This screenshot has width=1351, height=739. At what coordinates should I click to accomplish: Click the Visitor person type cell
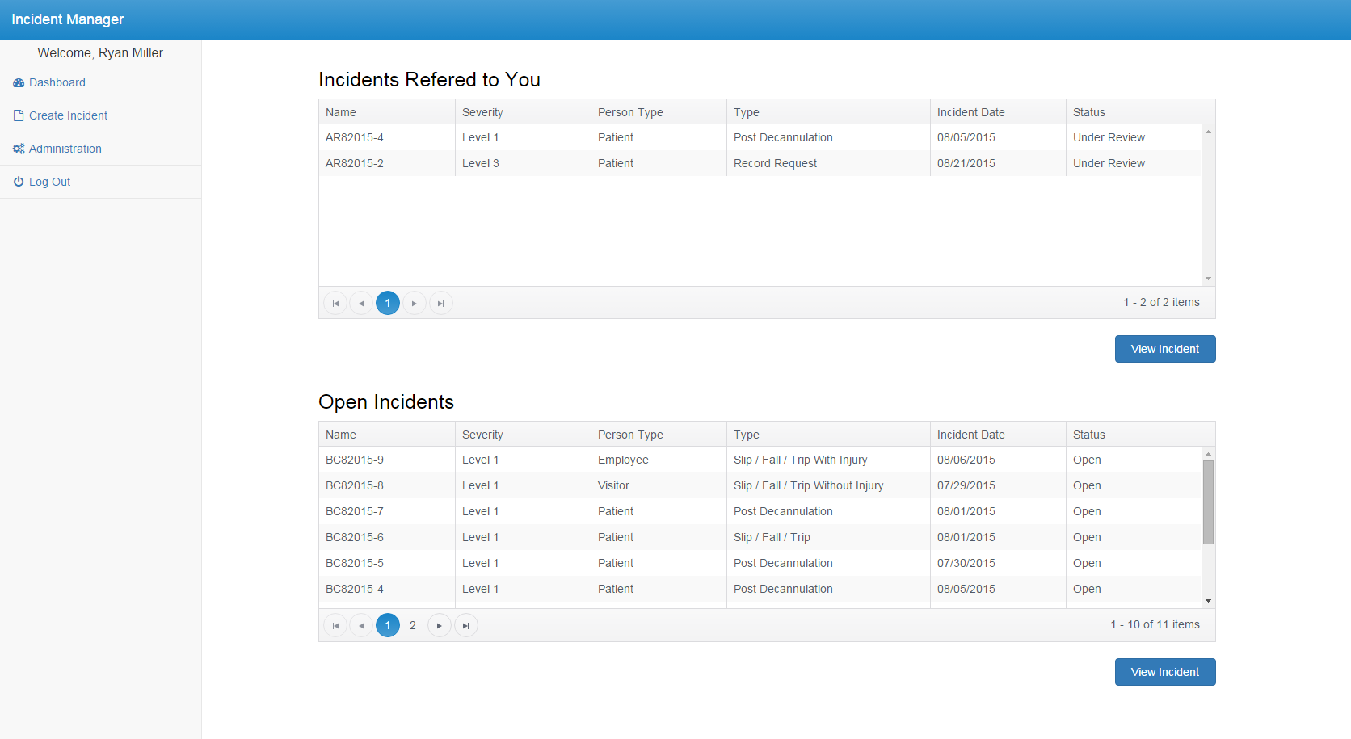tap(659, 485)
